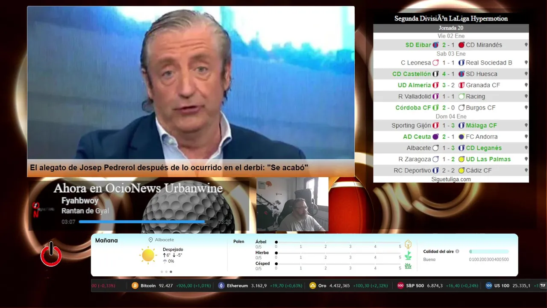Click the Ethereum price 3.162,9
The height and width of the screenshot is (308, 547).
coord(259,286)
